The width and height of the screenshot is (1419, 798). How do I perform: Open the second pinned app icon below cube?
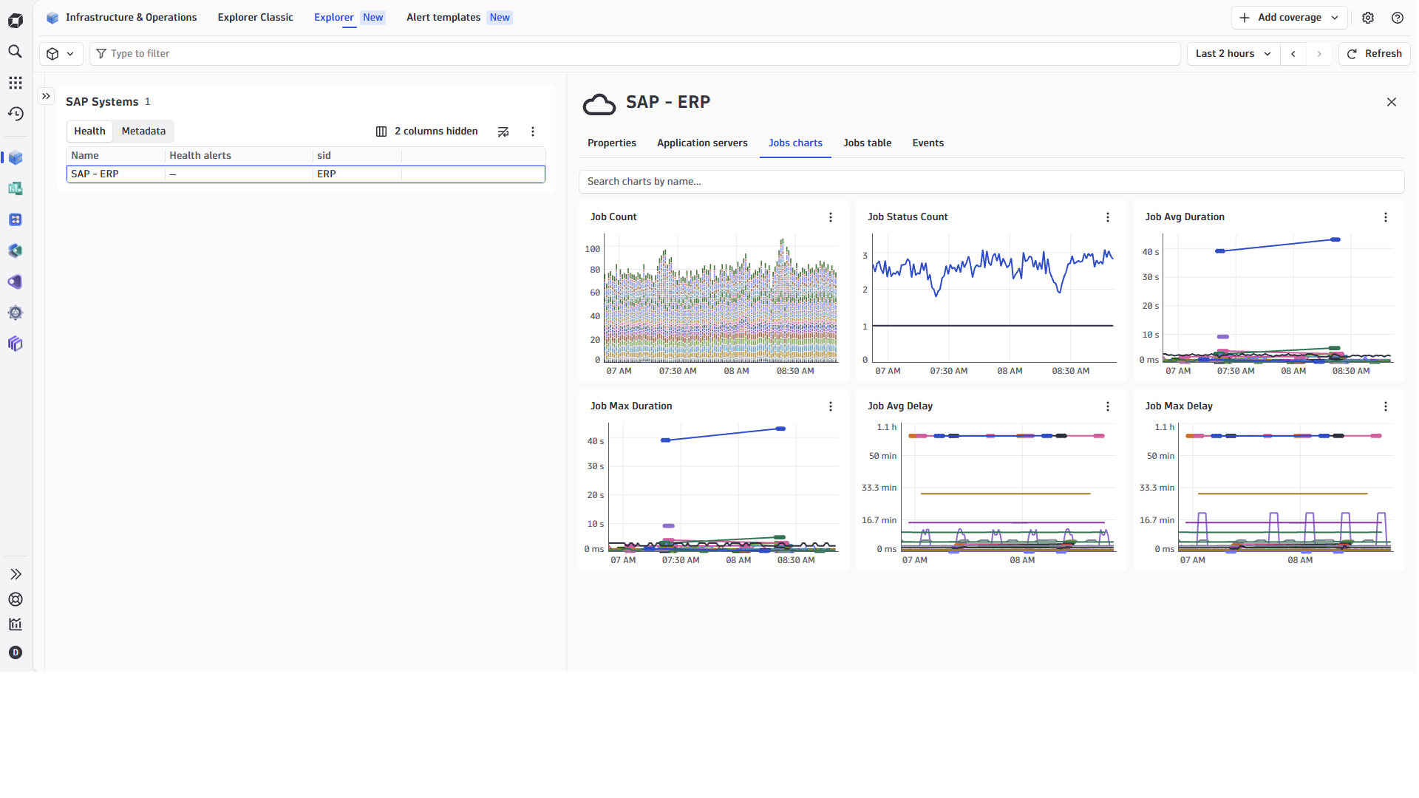pyautogui.click(x=15, y=189)
